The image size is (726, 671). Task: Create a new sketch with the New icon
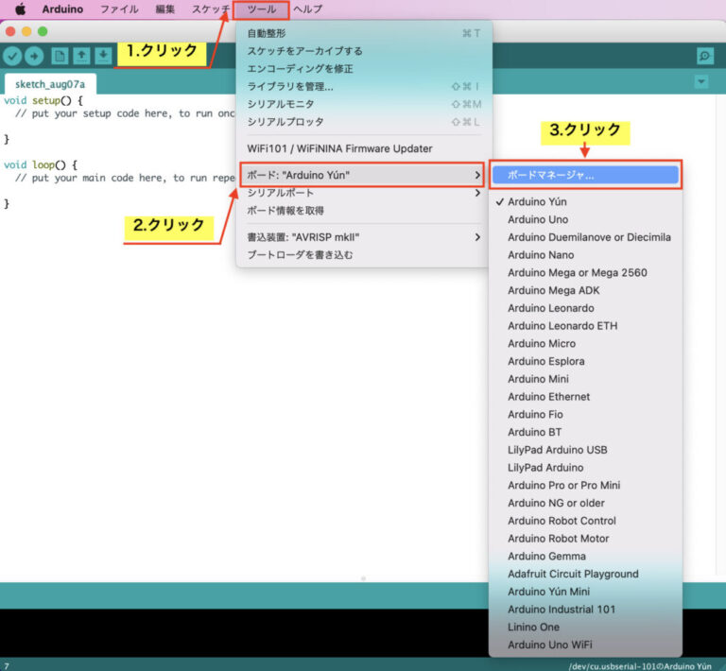tap(60, 57)
